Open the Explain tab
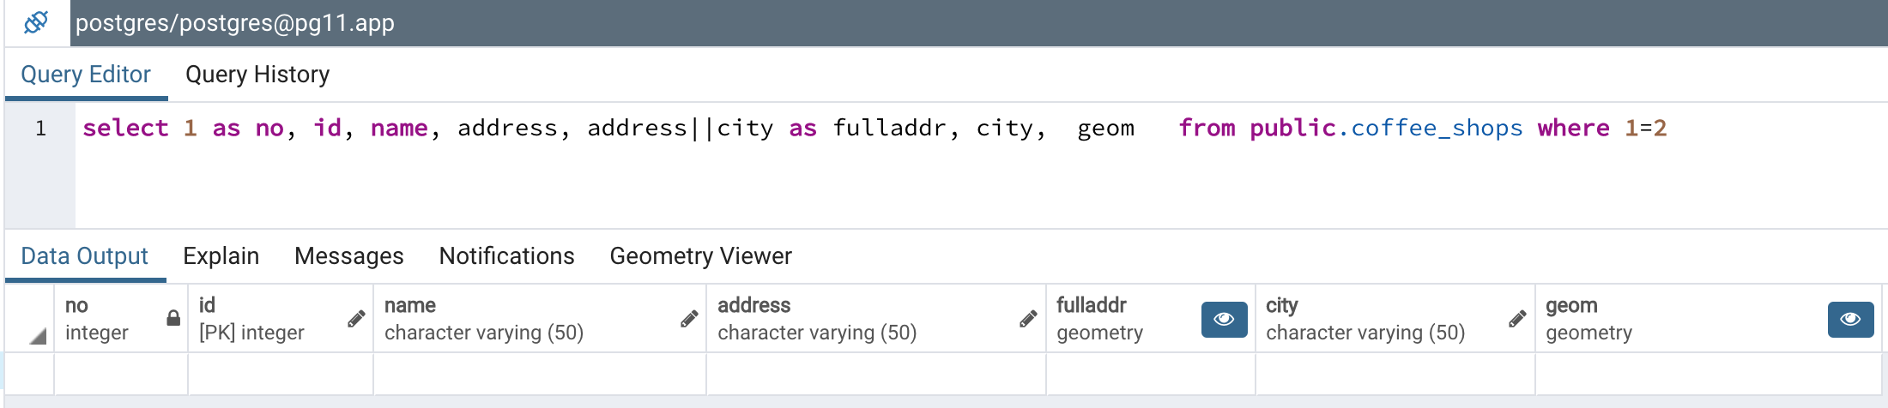1888x408 pixels. (221, 256)
